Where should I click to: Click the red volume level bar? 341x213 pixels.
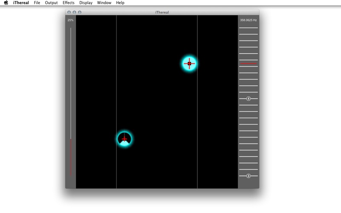point(71,157)
